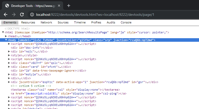199x109 pixels.
Task: Close the Developer Tools browser tab
Action: click(59, 6)
